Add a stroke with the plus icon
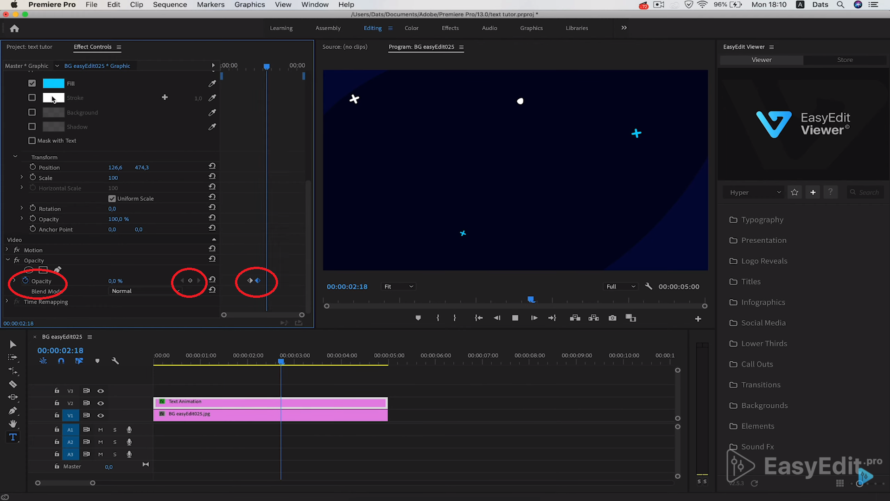 165,97
